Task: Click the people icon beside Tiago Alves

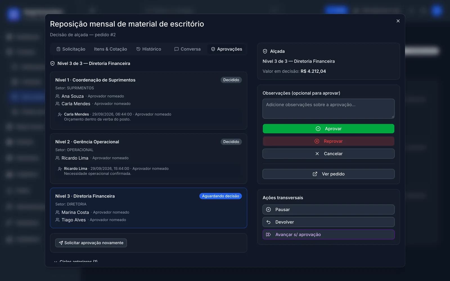Action: [58, 220]
